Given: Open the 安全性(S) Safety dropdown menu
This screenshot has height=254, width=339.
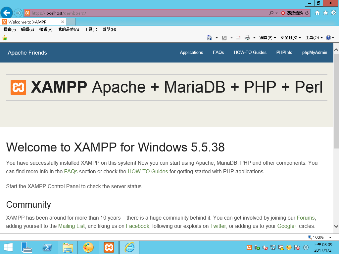Looking at the screenshot, I should click(291, 38).
